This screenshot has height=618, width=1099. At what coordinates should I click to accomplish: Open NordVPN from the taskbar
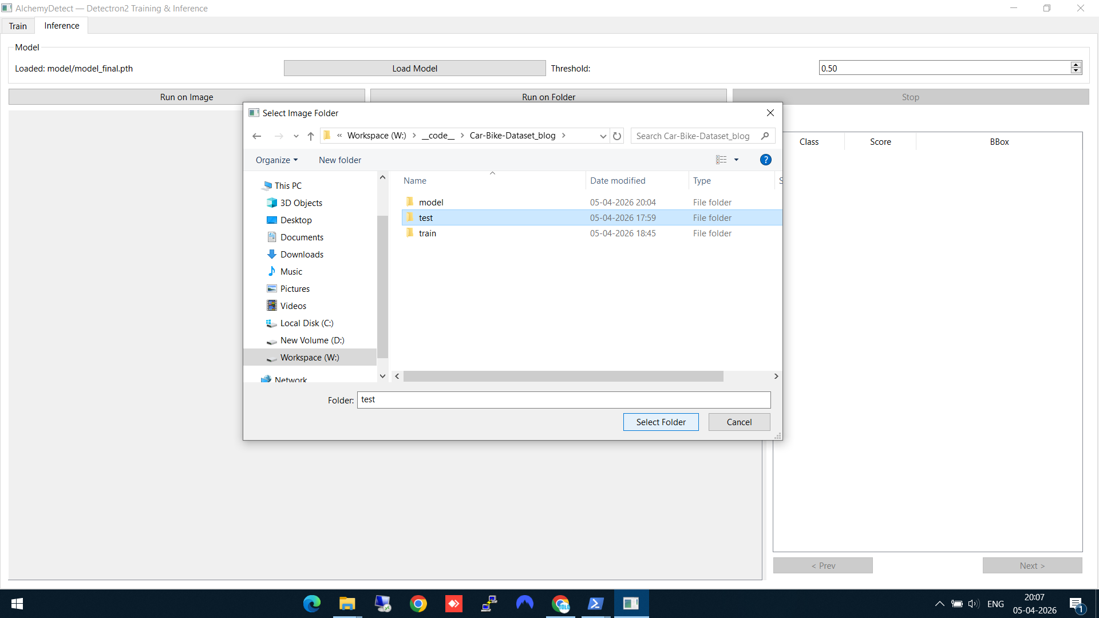525,604
